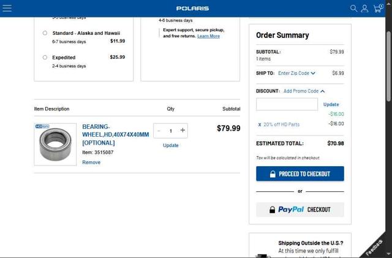Open the hamburger menu icon
Screen dimensions: 392x258
tap(7, 9)
